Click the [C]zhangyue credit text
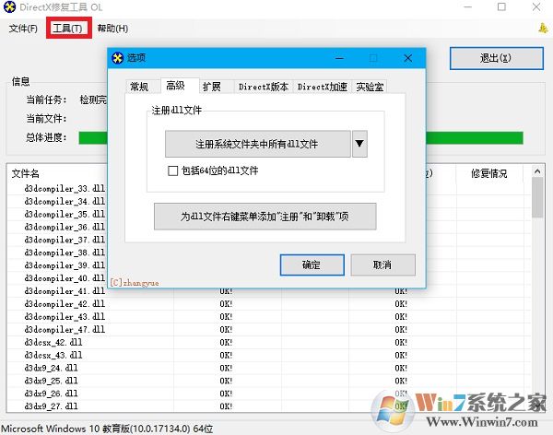The image size is (553, 435). pyautogui.click(x=135, y=283)
